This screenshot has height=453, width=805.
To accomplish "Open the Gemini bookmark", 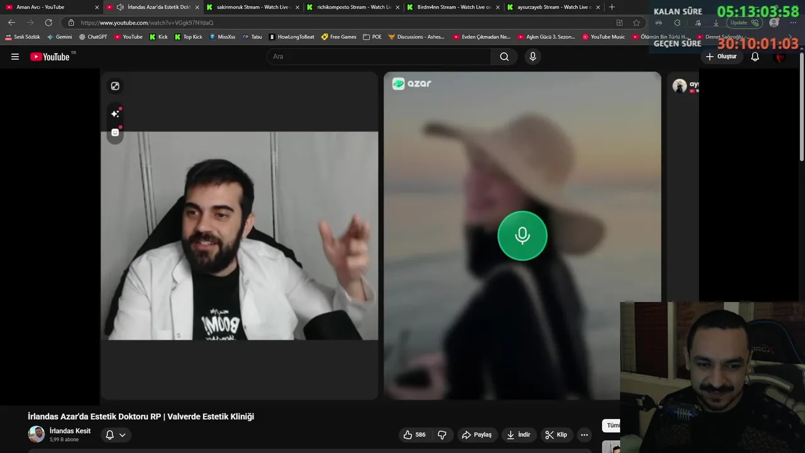I will point(60,37).
